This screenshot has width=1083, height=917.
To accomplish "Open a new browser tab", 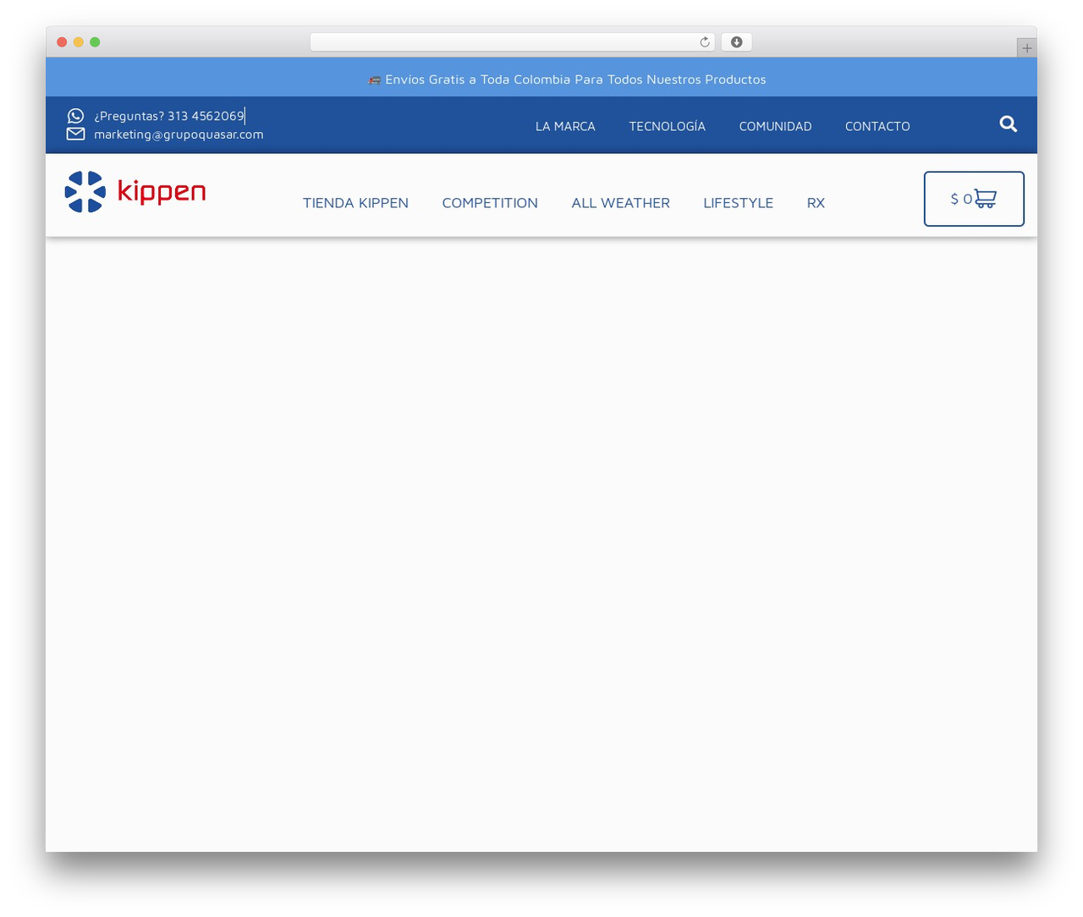I will click(x=1026, y=48).
